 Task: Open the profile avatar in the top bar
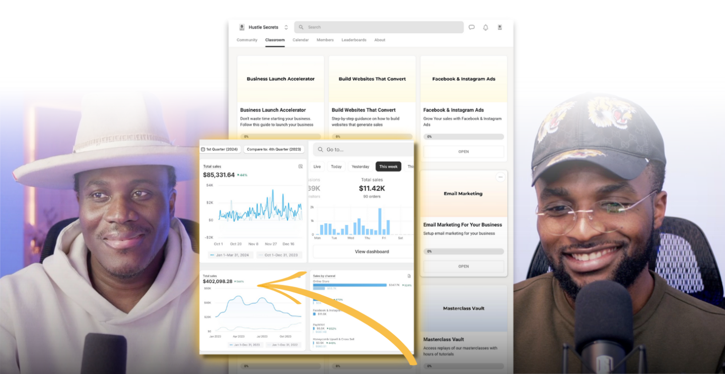point(500,27)
